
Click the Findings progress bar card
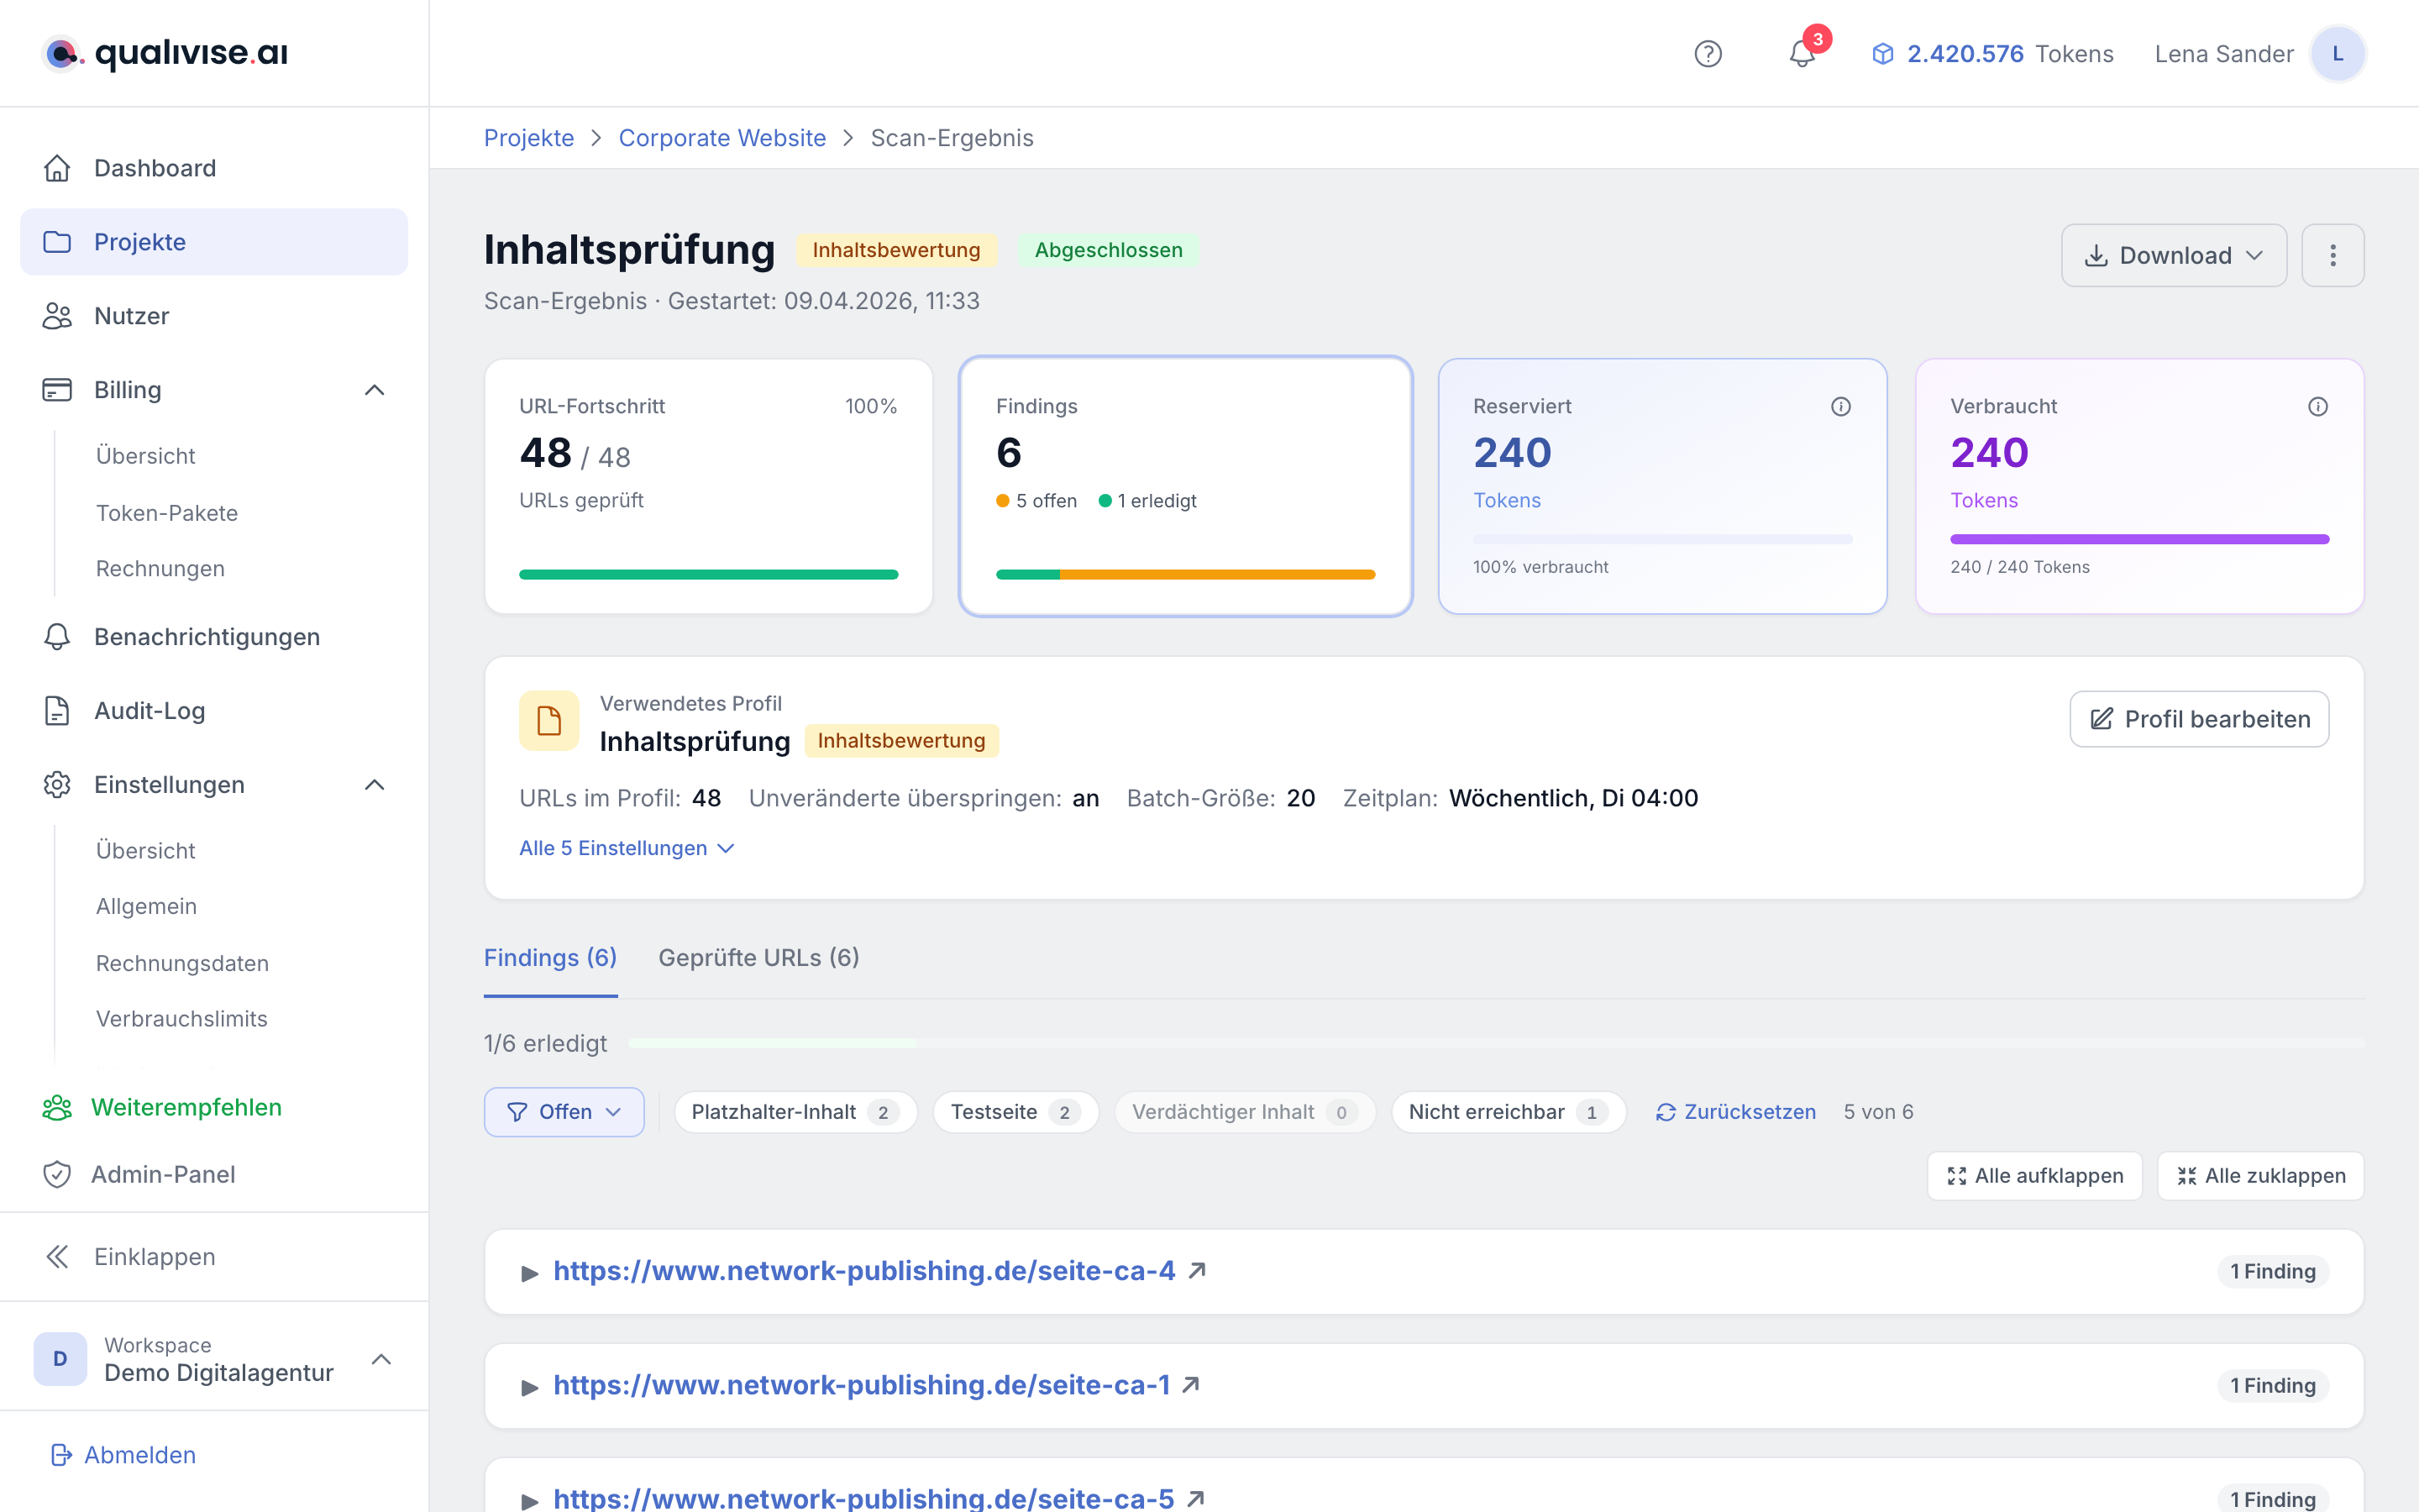(1184, 486)
